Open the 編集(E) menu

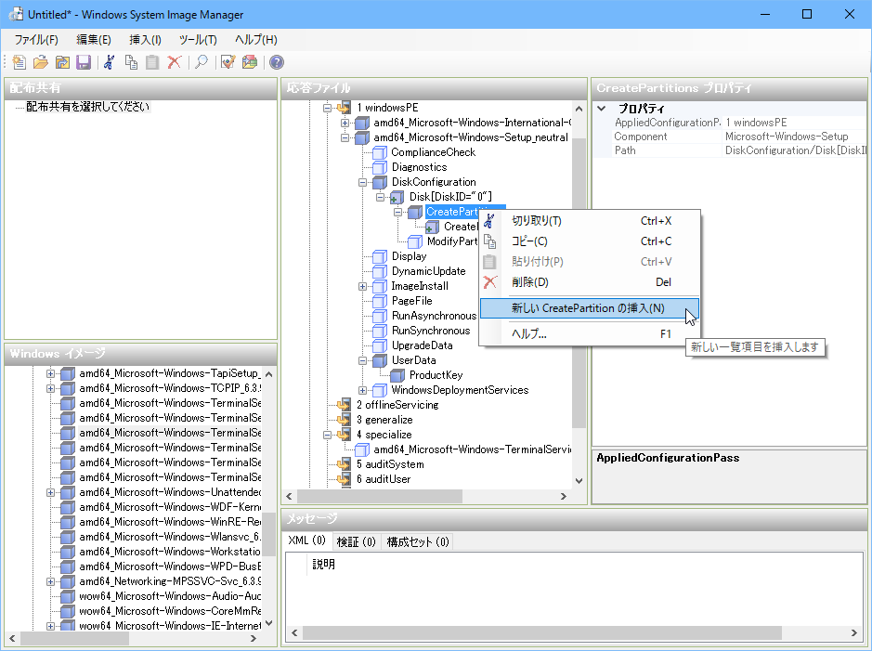coord(94,40)
